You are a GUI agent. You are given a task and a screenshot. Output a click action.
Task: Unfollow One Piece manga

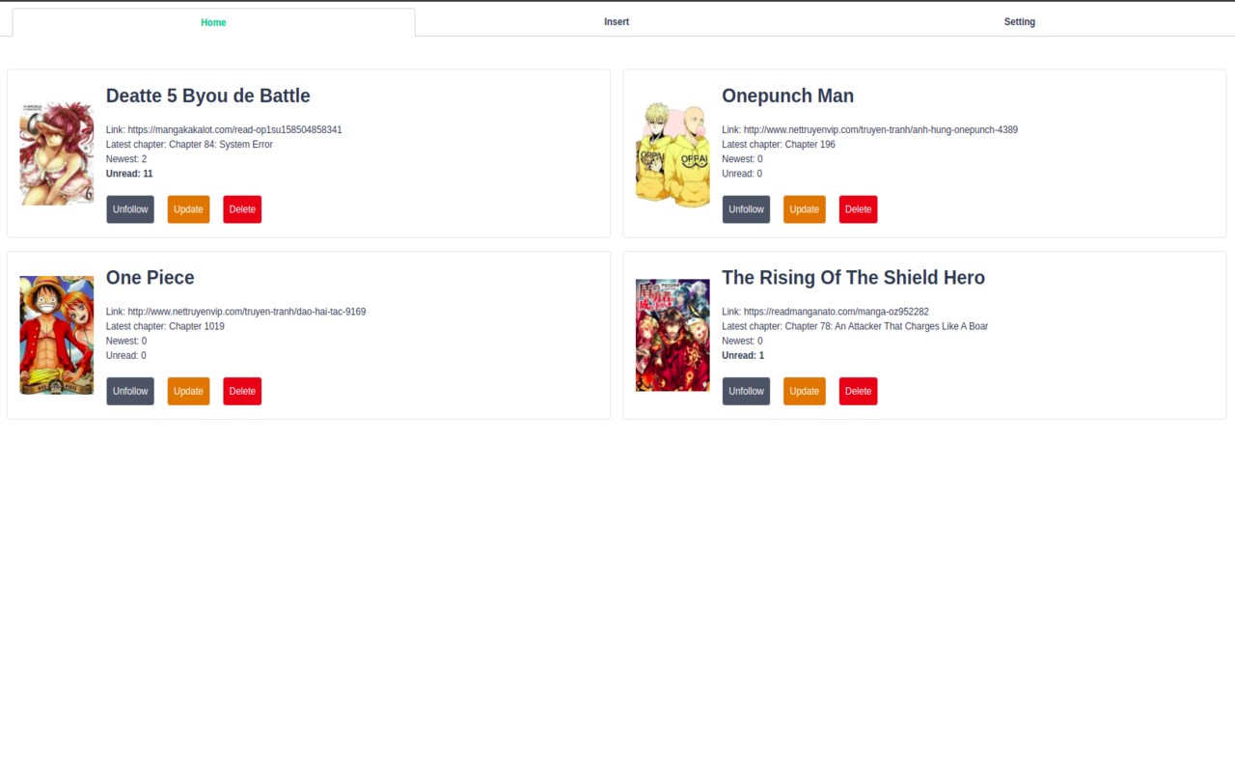tap(130, 391)
